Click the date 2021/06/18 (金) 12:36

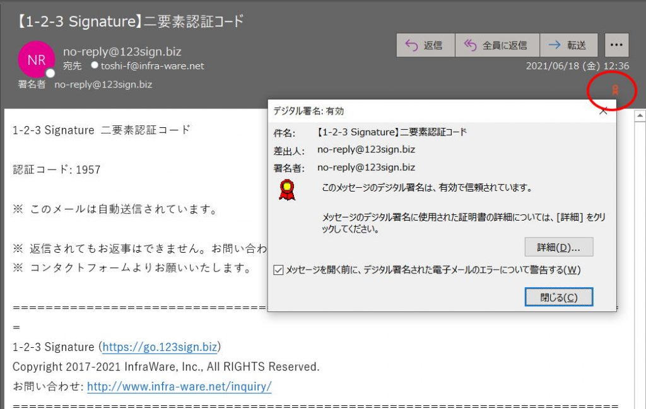pyautogui.click(x=577, y=66)
